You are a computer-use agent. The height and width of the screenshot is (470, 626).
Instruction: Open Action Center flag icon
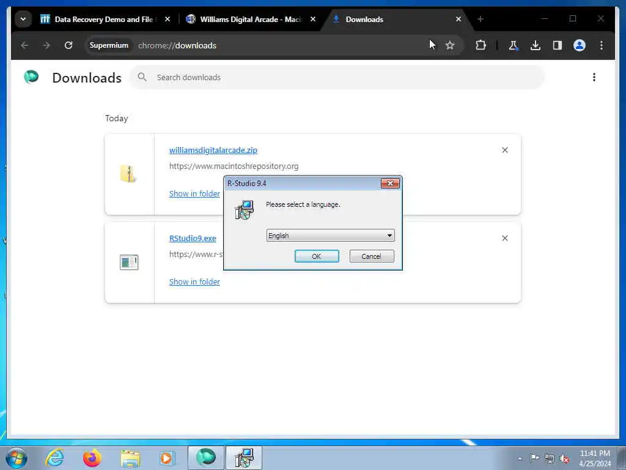(534, 458)
